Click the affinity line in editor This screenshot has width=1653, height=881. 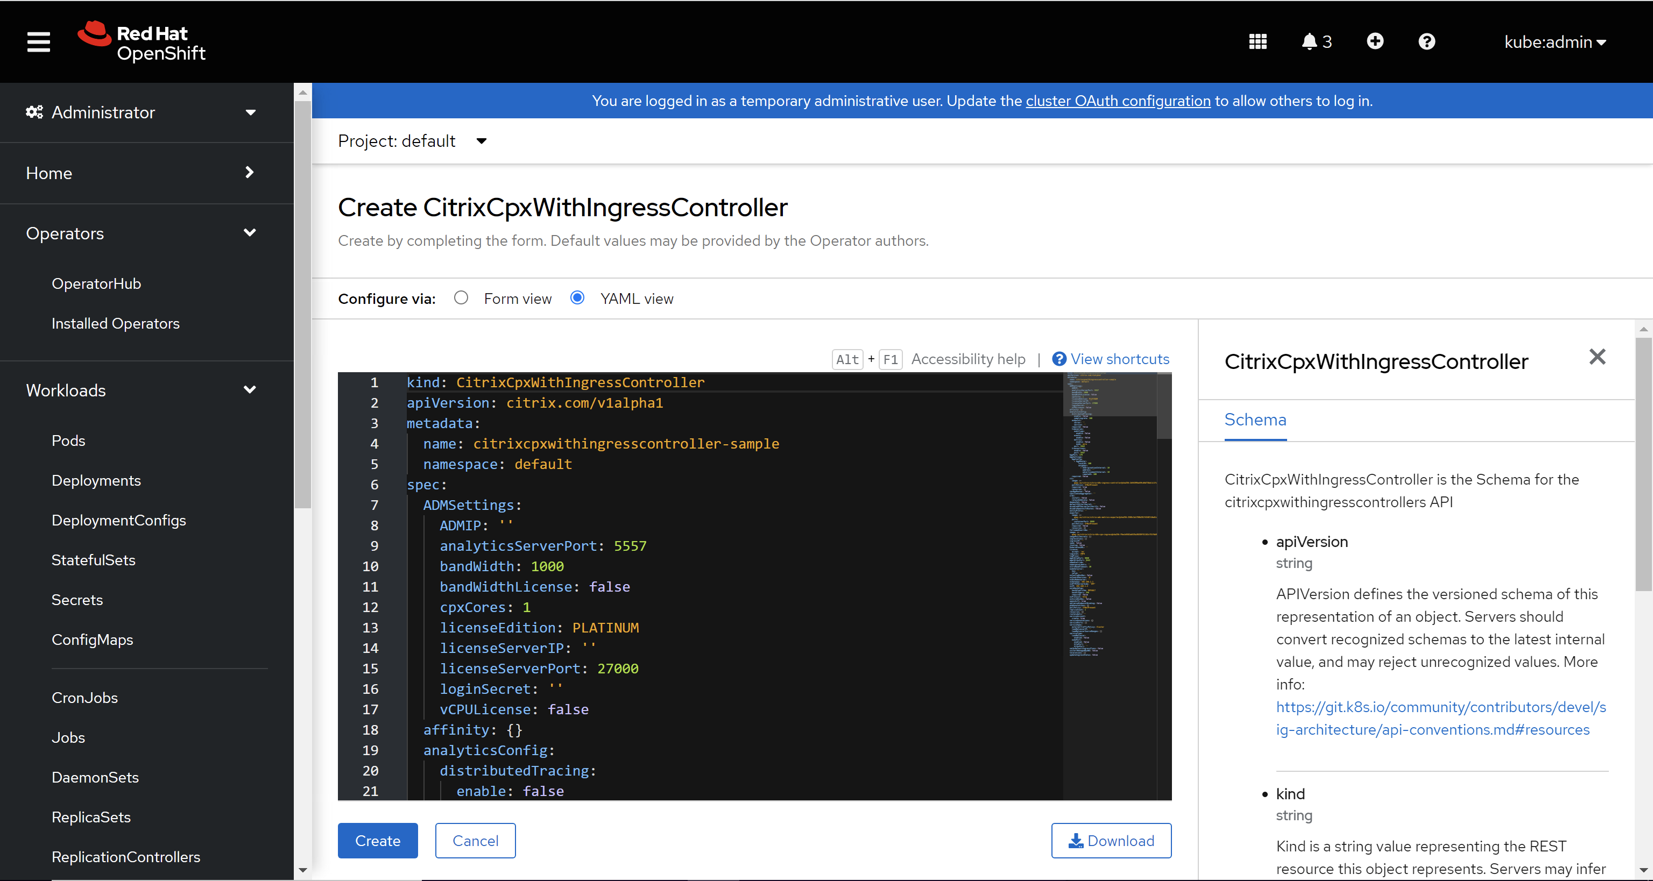tap(472, 730)
